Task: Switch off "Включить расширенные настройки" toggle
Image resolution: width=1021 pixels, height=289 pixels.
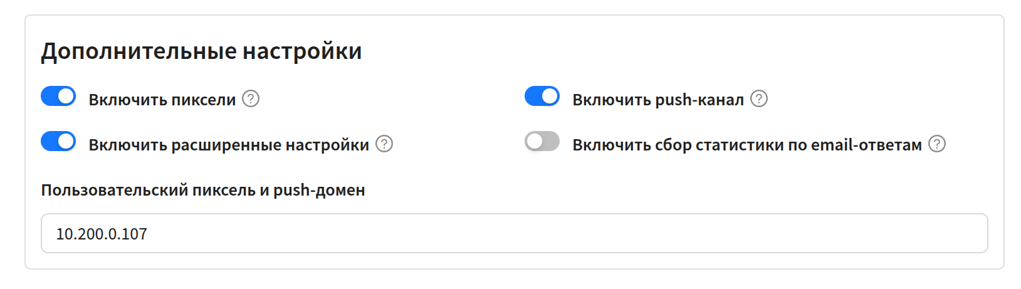Action: click(x=58, y=142)
